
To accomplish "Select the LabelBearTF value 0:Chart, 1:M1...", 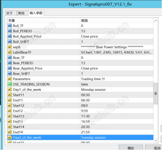I will coord(117,52).
